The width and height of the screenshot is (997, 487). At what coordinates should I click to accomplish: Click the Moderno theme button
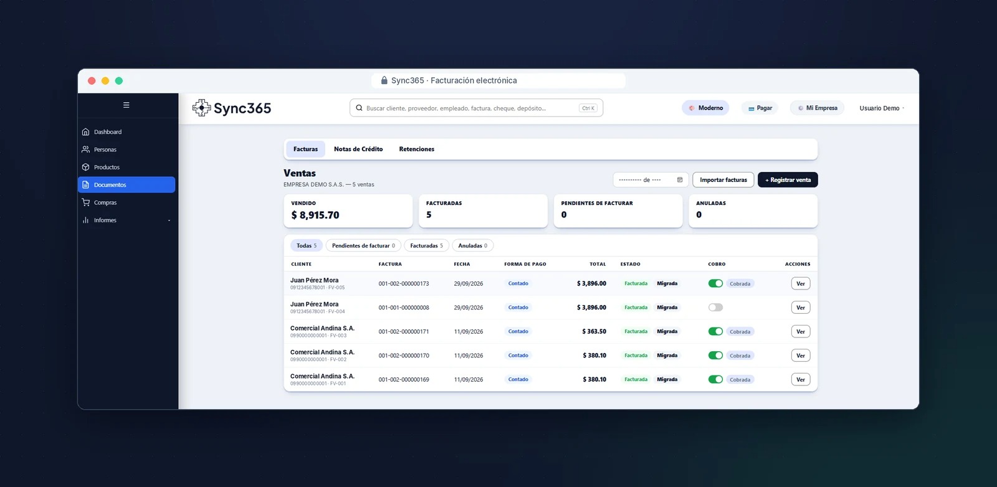[x=705, y=108]
